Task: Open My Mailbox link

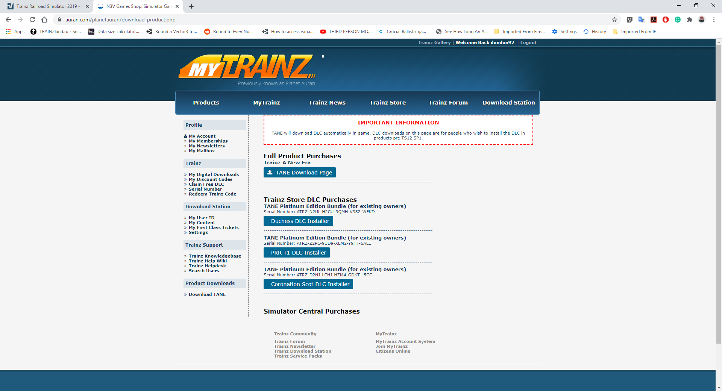Action: coord(202,151)
